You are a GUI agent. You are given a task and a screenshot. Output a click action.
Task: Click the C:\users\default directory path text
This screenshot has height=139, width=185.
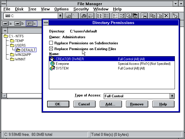tap(84, 31)
